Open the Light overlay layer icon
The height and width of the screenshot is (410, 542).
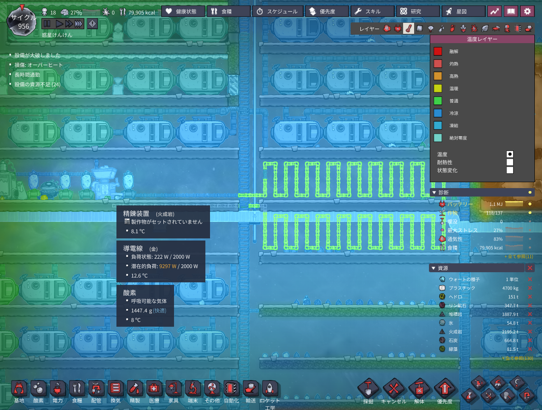[x=430, y=29]
